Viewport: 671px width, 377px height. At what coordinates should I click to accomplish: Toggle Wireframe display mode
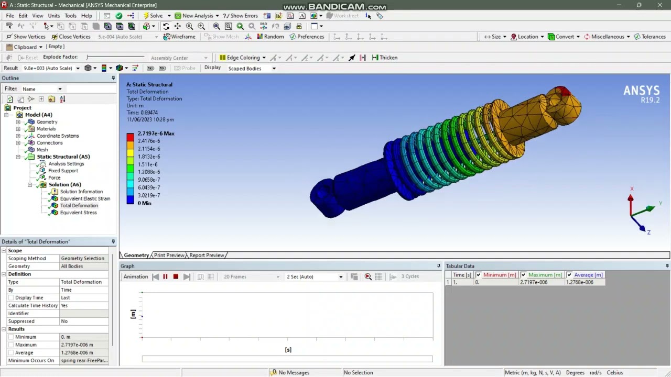pyautogui.click(x=179, y=37)
